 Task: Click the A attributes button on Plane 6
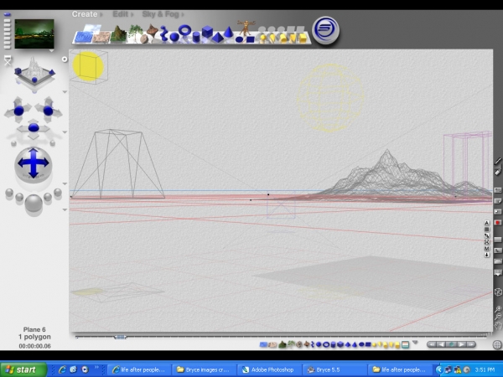tap(486, 223)
